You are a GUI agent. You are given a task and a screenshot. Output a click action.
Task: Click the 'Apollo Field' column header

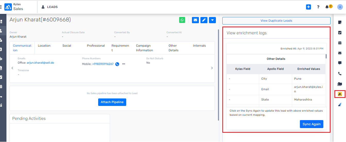275,69
